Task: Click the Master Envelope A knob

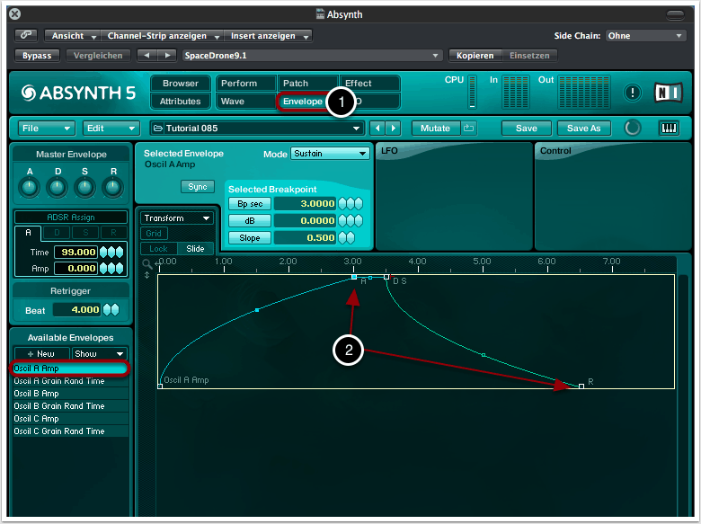Action: coord(30,187)
